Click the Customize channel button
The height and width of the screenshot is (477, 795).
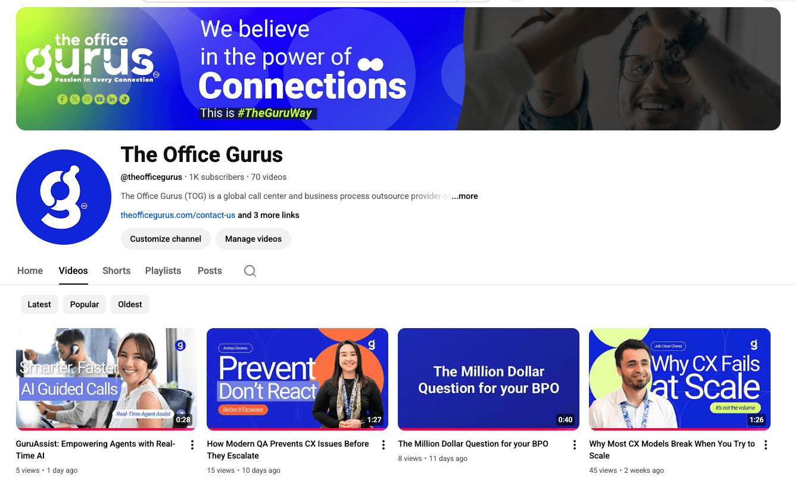166,239
